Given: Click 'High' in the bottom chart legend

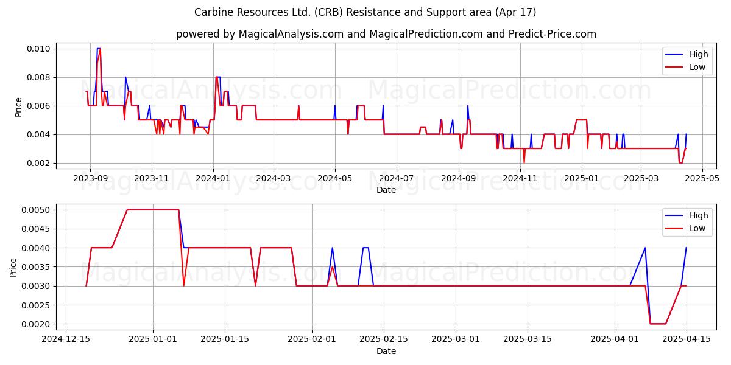Looking at the screenshot, I should coord(699,215).
